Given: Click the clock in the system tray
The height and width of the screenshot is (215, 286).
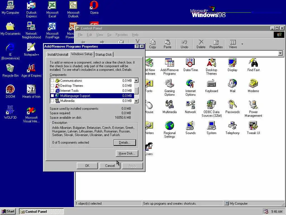Looking at the screenshot, I should click(x=277, y=212).
